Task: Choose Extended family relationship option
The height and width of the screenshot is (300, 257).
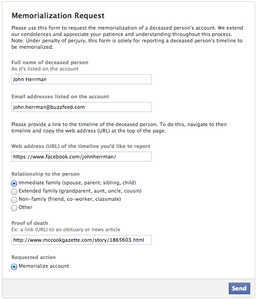Action: 14,191
